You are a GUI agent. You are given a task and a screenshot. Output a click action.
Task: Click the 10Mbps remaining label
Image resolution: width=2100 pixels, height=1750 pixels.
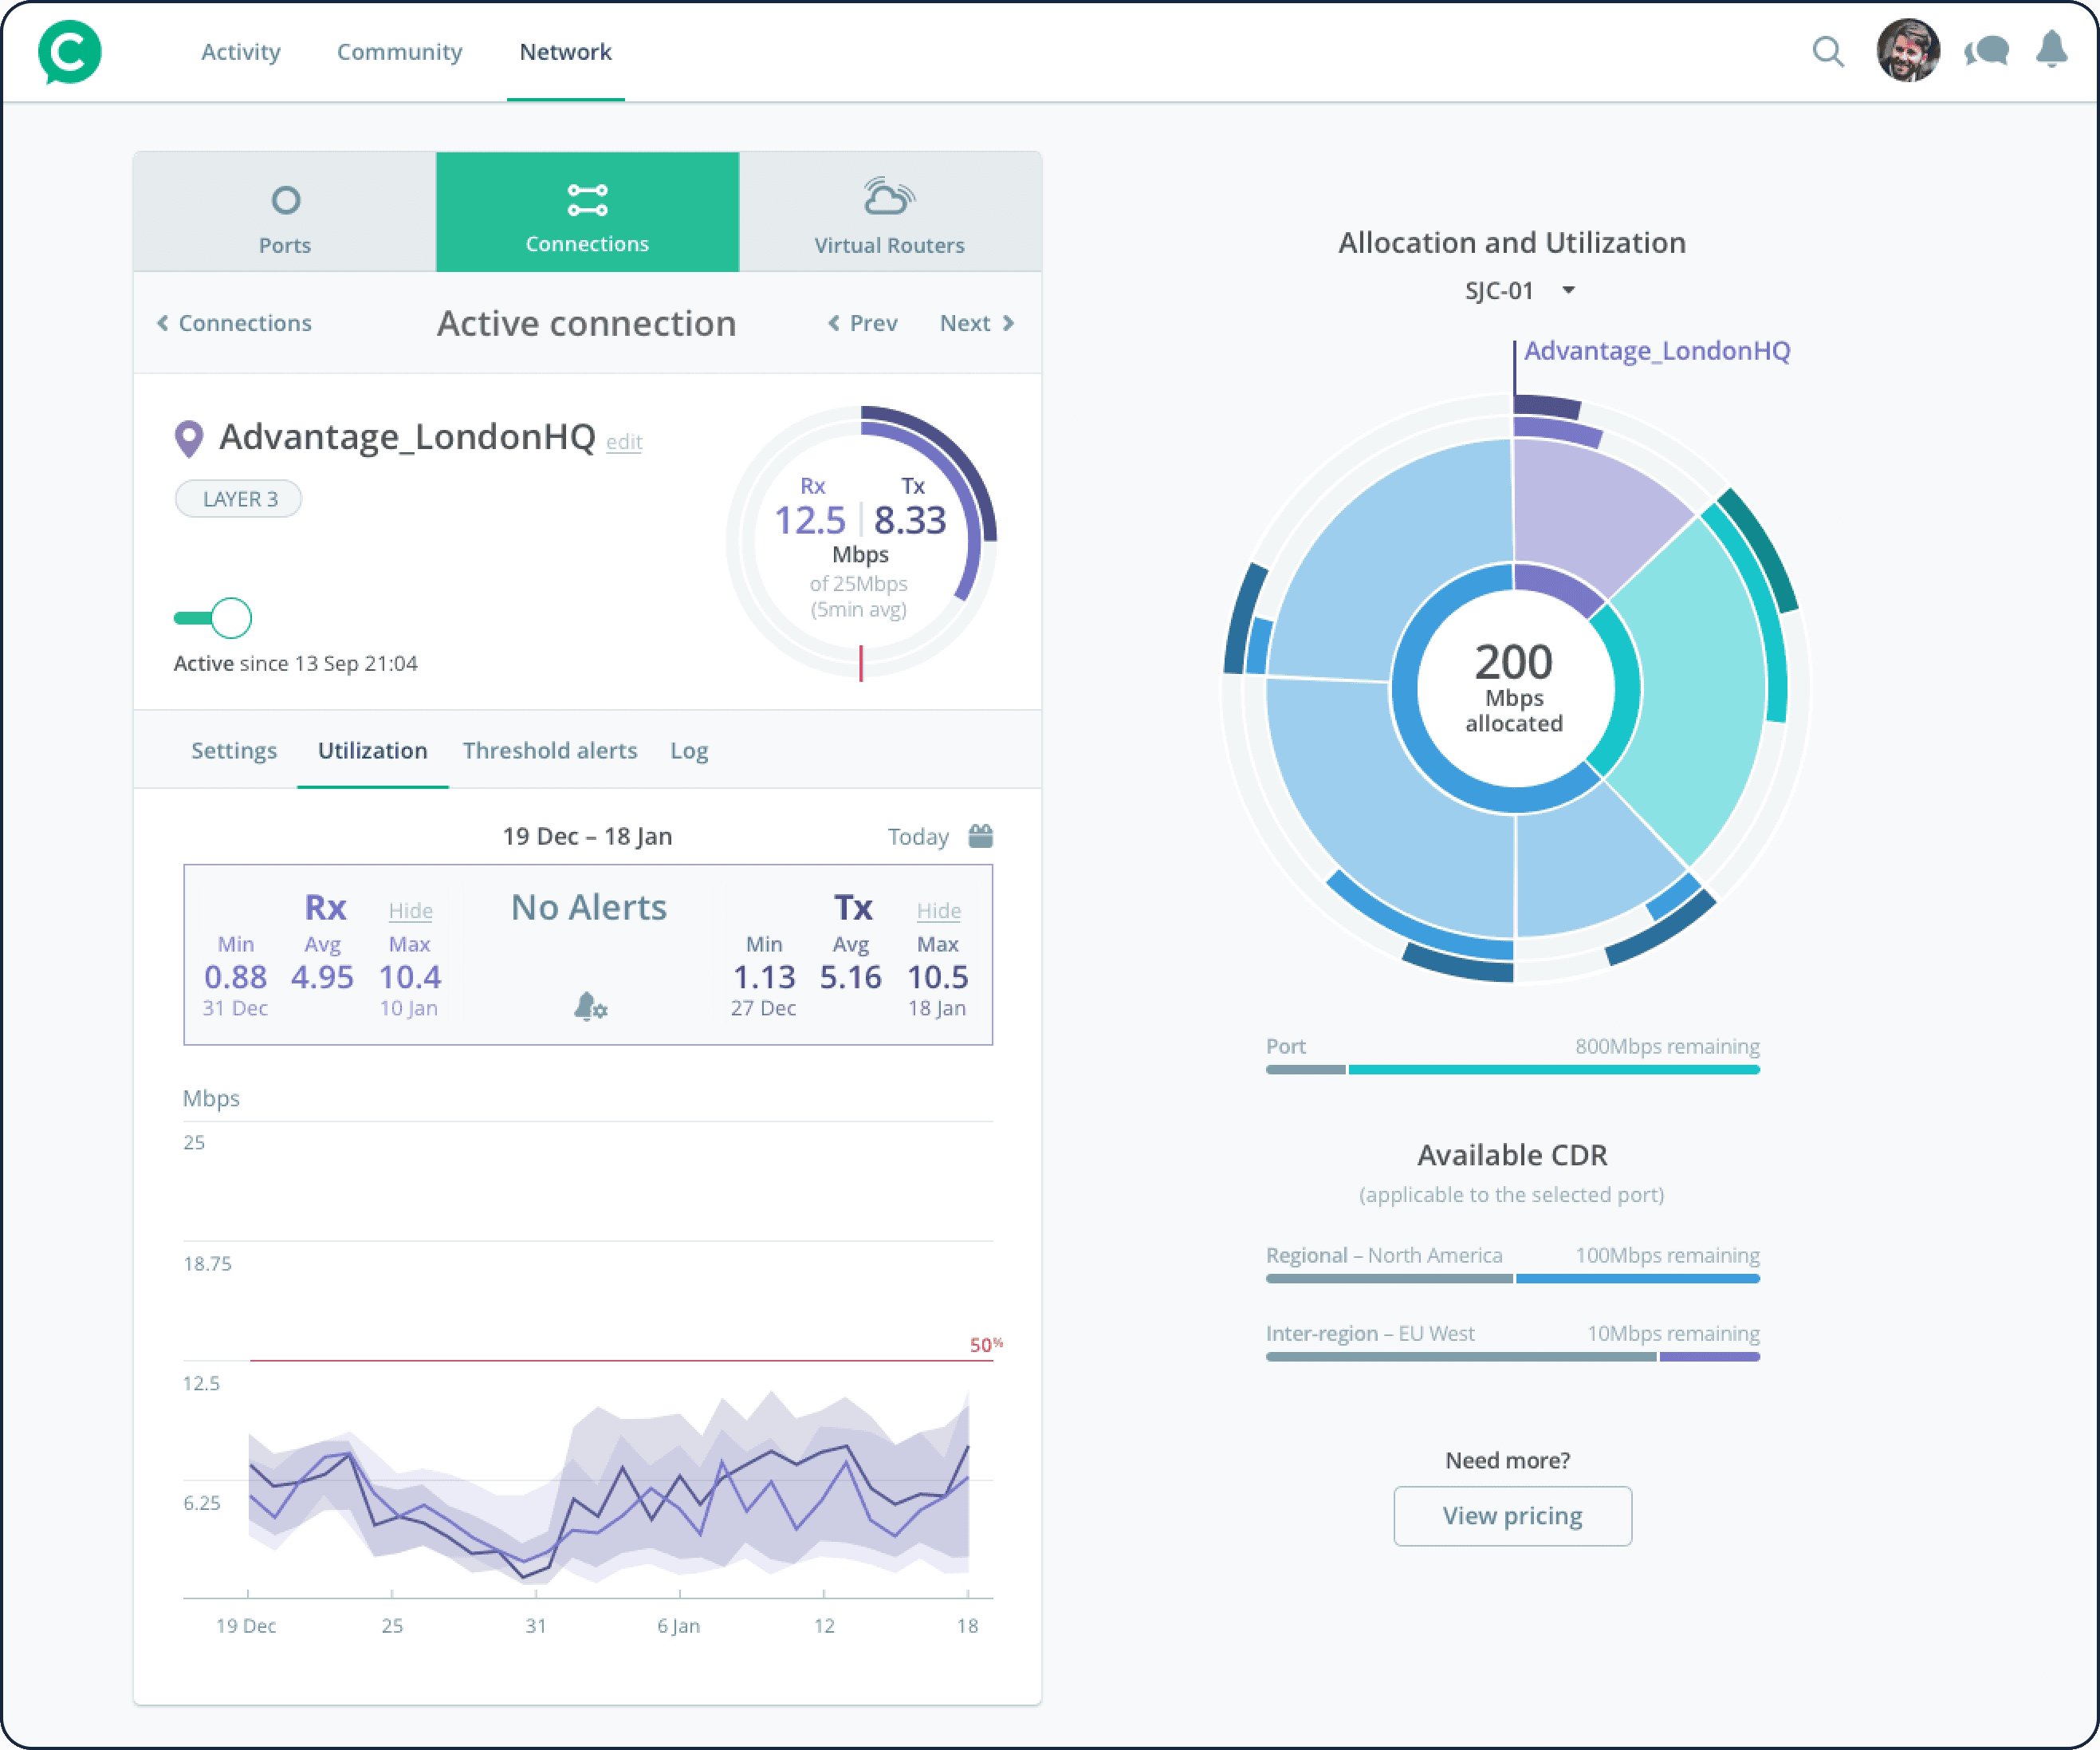(x=1673, y=1333)
